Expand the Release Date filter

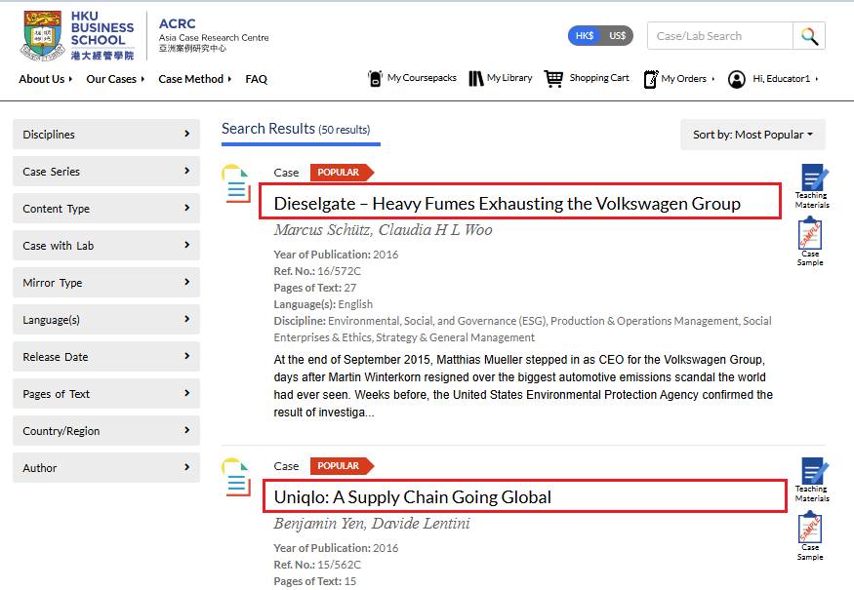pyautogui.click(x=106, y=357)
